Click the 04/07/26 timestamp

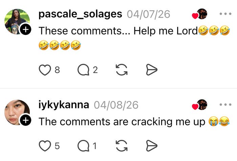click(x=148, y=14)
